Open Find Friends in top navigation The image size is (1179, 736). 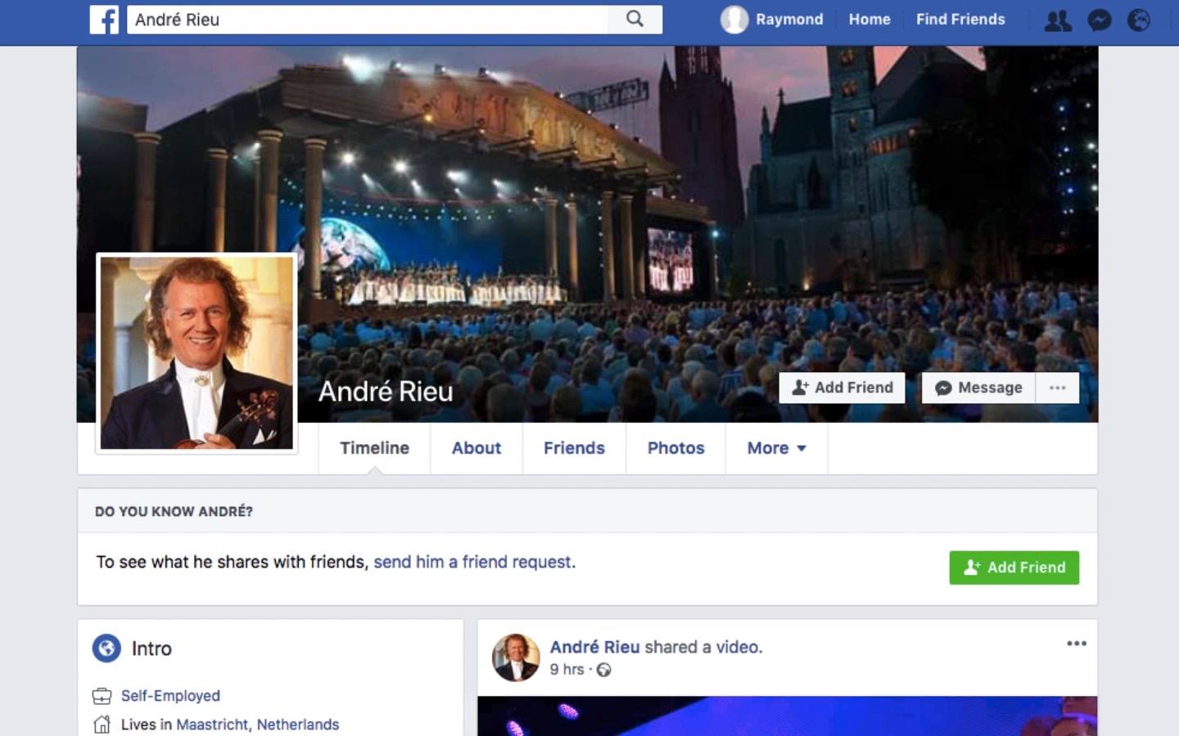[960, 20]
